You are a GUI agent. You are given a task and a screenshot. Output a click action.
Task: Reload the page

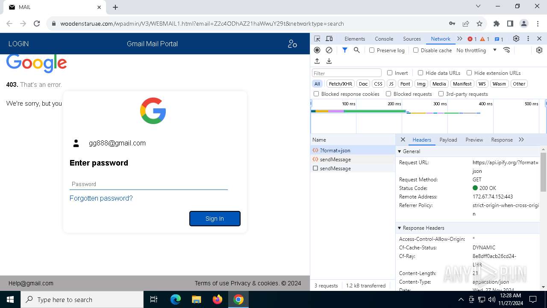coord(37,24)
